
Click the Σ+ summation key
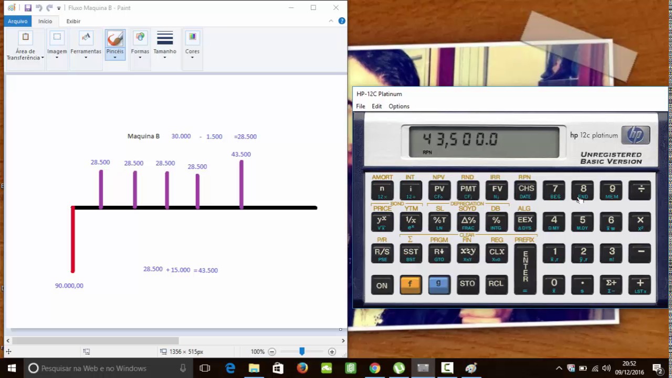click(x=612, y=285)
